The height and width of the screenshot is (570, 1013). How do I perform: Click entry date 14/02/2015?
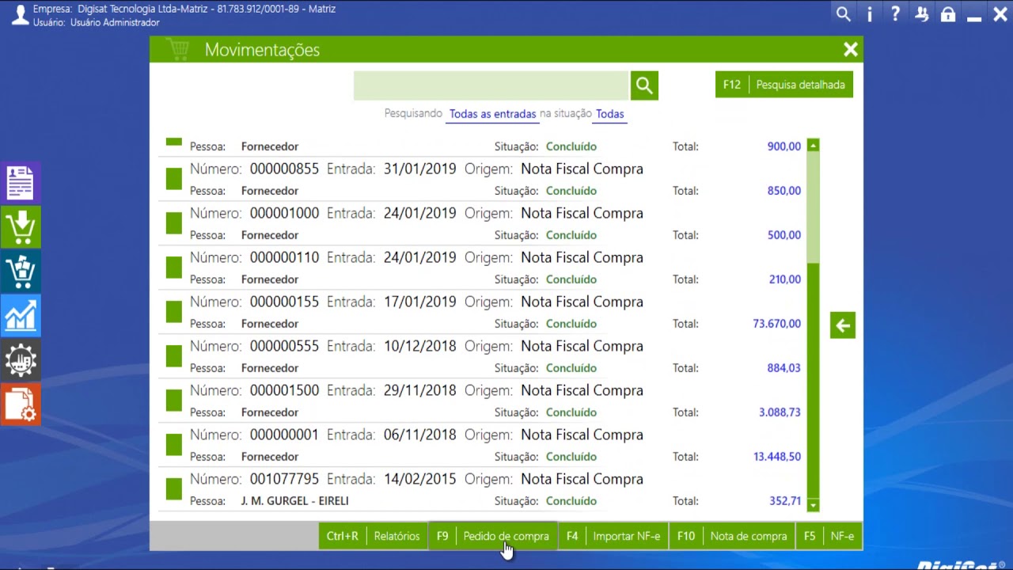point(420,479)
